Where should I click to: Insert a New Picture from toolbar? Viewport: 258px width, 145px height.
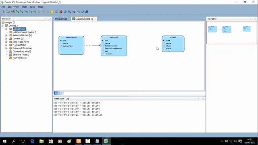click(56, 12)
